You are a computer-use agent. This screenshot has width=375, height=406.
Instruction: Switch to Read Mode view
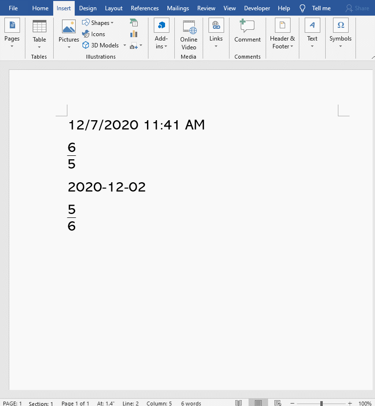click(x=238, y=403)
